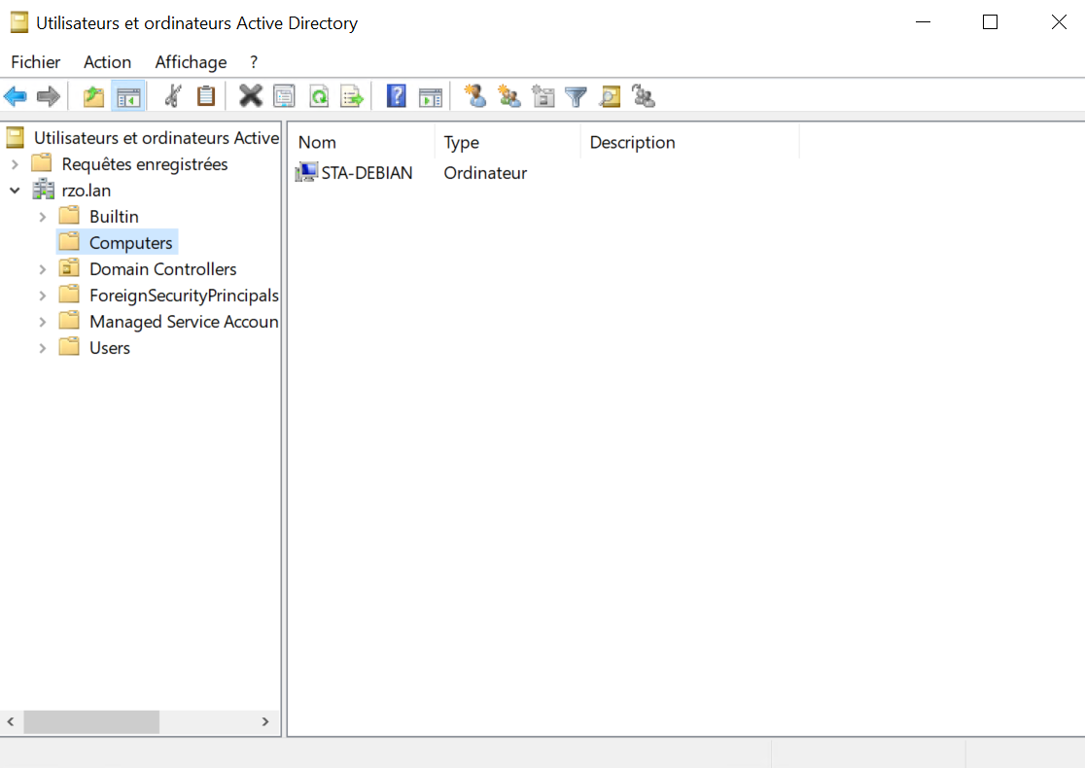The height and width of the screenshot is (768, 1085).
Task: Open the filter options funnel icon
Action: (577, 96)
